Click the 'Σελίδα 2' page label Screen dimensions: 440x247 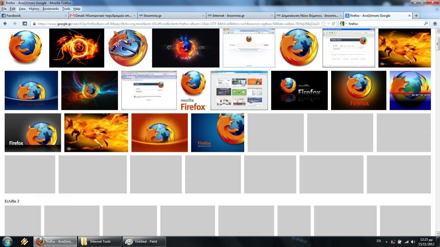pyautogui.click(x=12, y=201)
